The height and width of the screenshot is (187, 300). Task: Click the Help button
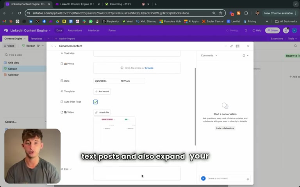tap(257, 30)
